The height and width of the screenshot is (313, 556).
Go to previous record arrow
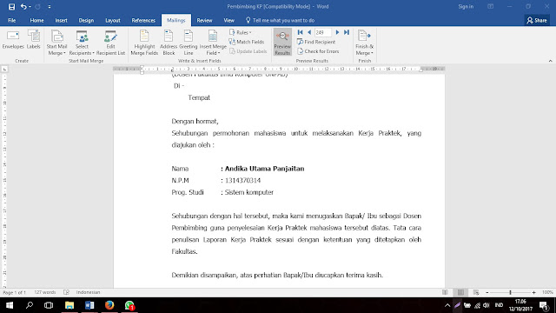coord(309,32)
